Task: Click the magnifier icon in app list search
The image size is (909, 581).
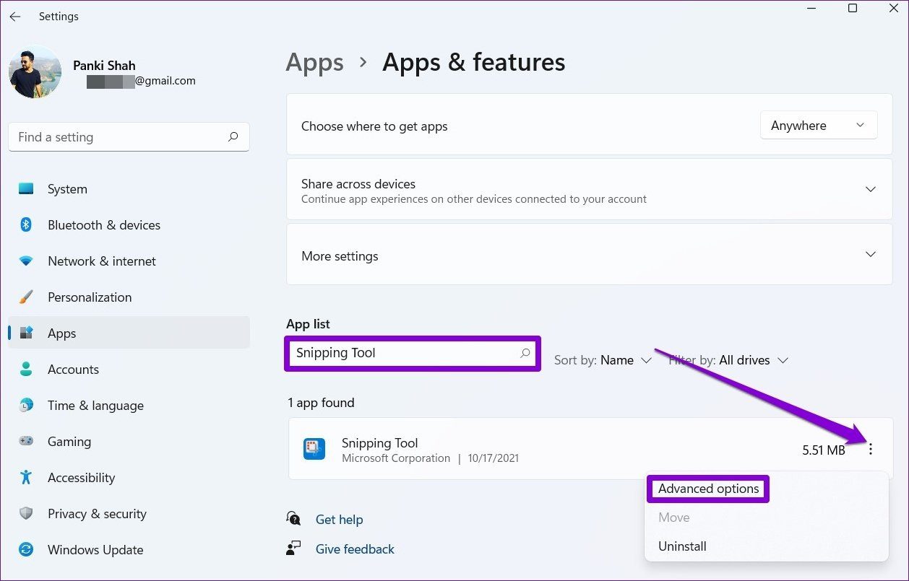Action: [525, 353]
